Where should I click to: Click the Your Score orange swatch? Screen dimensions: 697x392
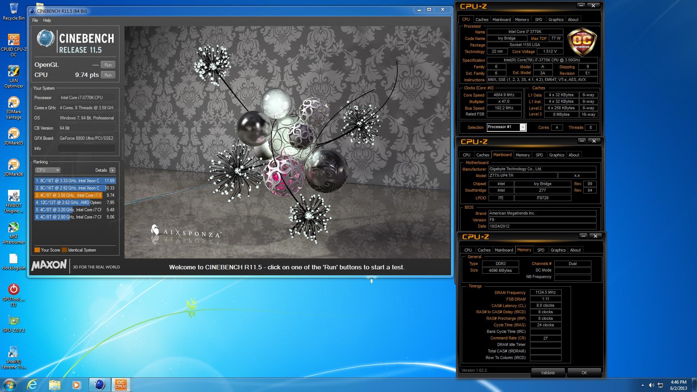(37, 250)
